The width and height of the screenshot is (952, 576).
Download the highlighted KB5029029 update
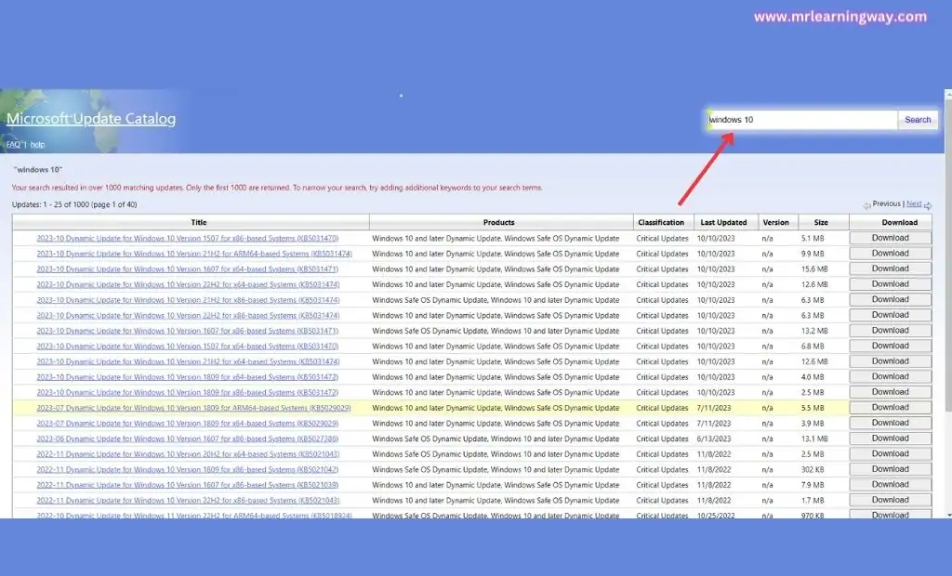pos(890,407)
